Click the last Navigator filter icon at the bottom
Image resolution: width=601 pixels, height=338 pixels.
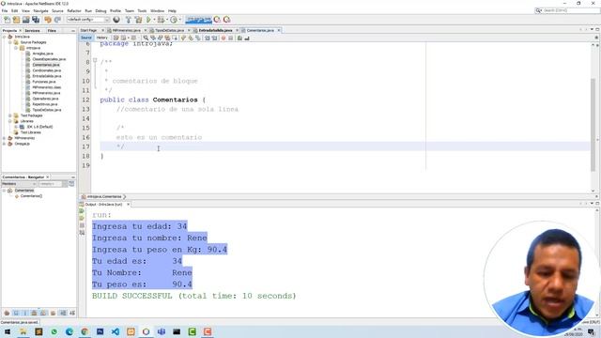(72, 313)
